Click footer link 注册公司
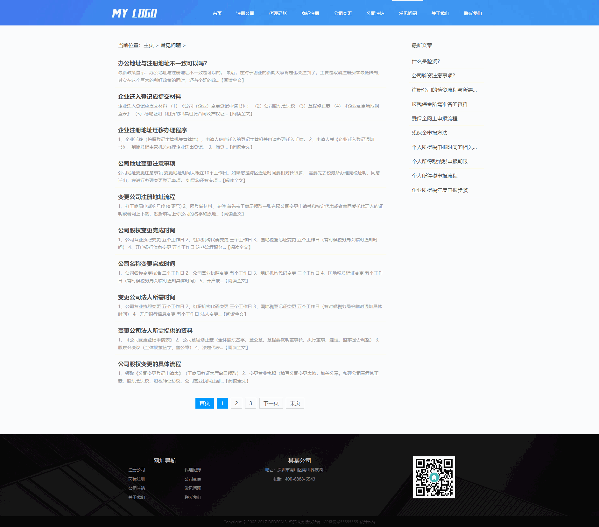This screenshot has height=527, width=599. pos(137,470)
